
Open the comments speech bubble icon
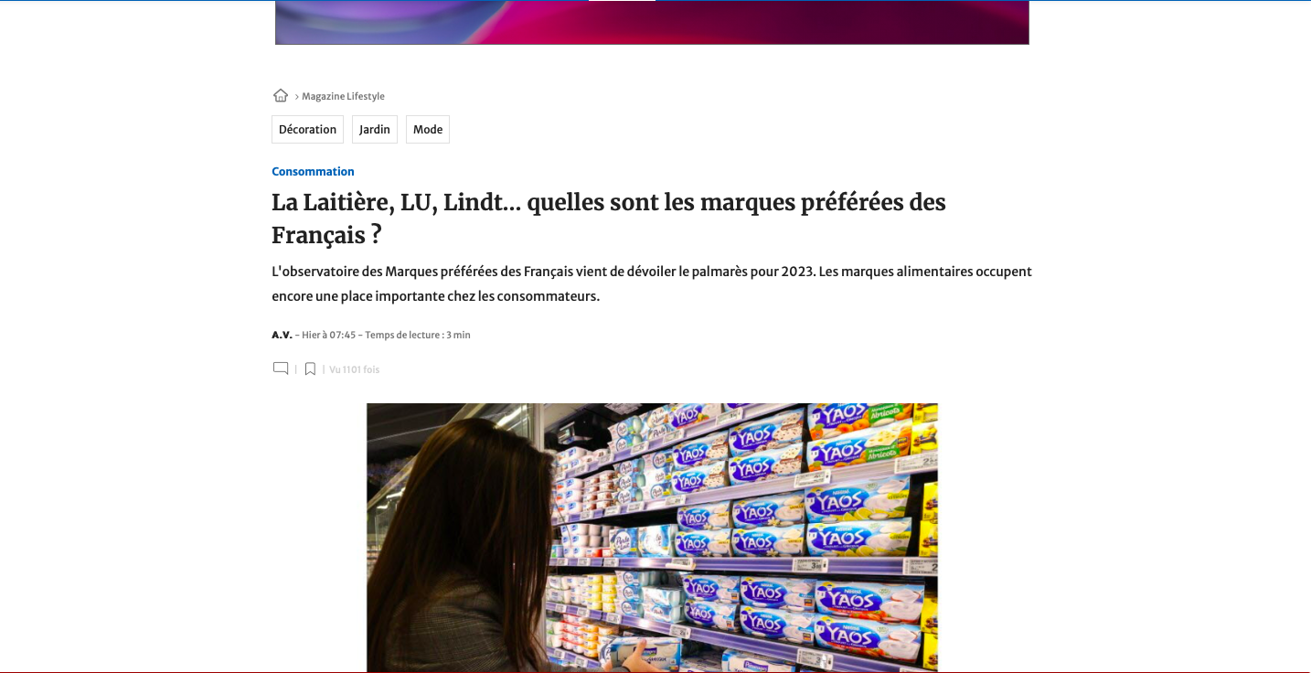click(281, 369)
